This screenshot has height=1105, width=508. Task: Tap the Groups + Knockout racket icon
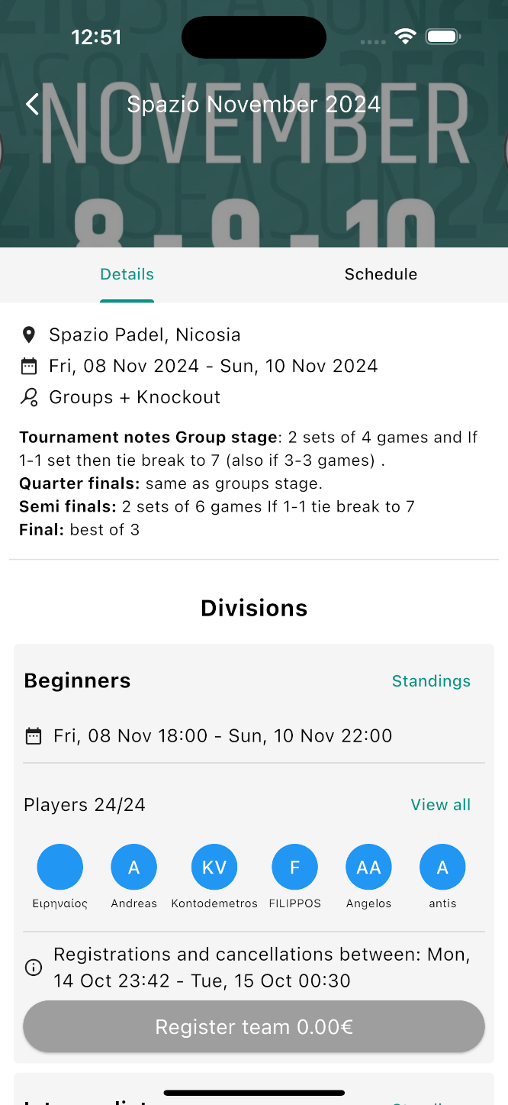click(29, 397)
